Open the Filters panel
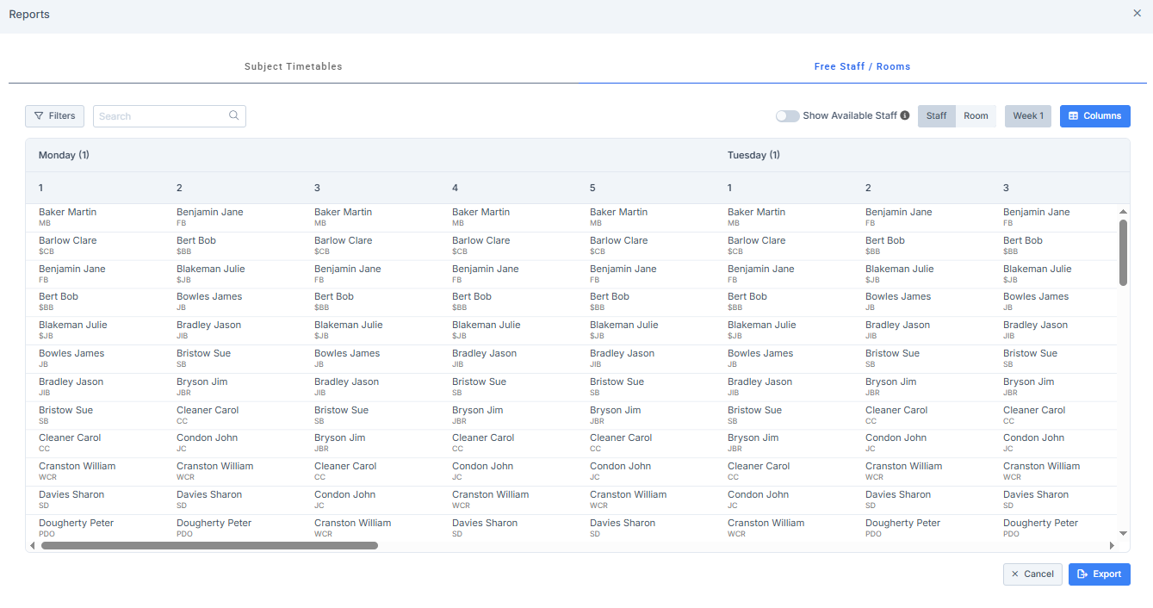Screen dimensions: 1153x608 pos(54,115)
